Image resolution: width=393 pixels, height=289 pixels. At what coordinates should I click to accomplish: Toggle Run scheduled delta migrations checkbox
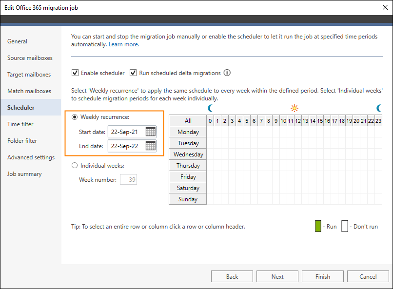coord(133,73)
